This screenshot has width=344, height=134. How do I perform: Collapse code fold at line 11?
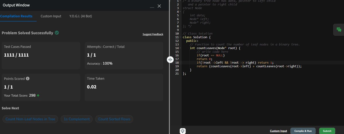point(180,37)
